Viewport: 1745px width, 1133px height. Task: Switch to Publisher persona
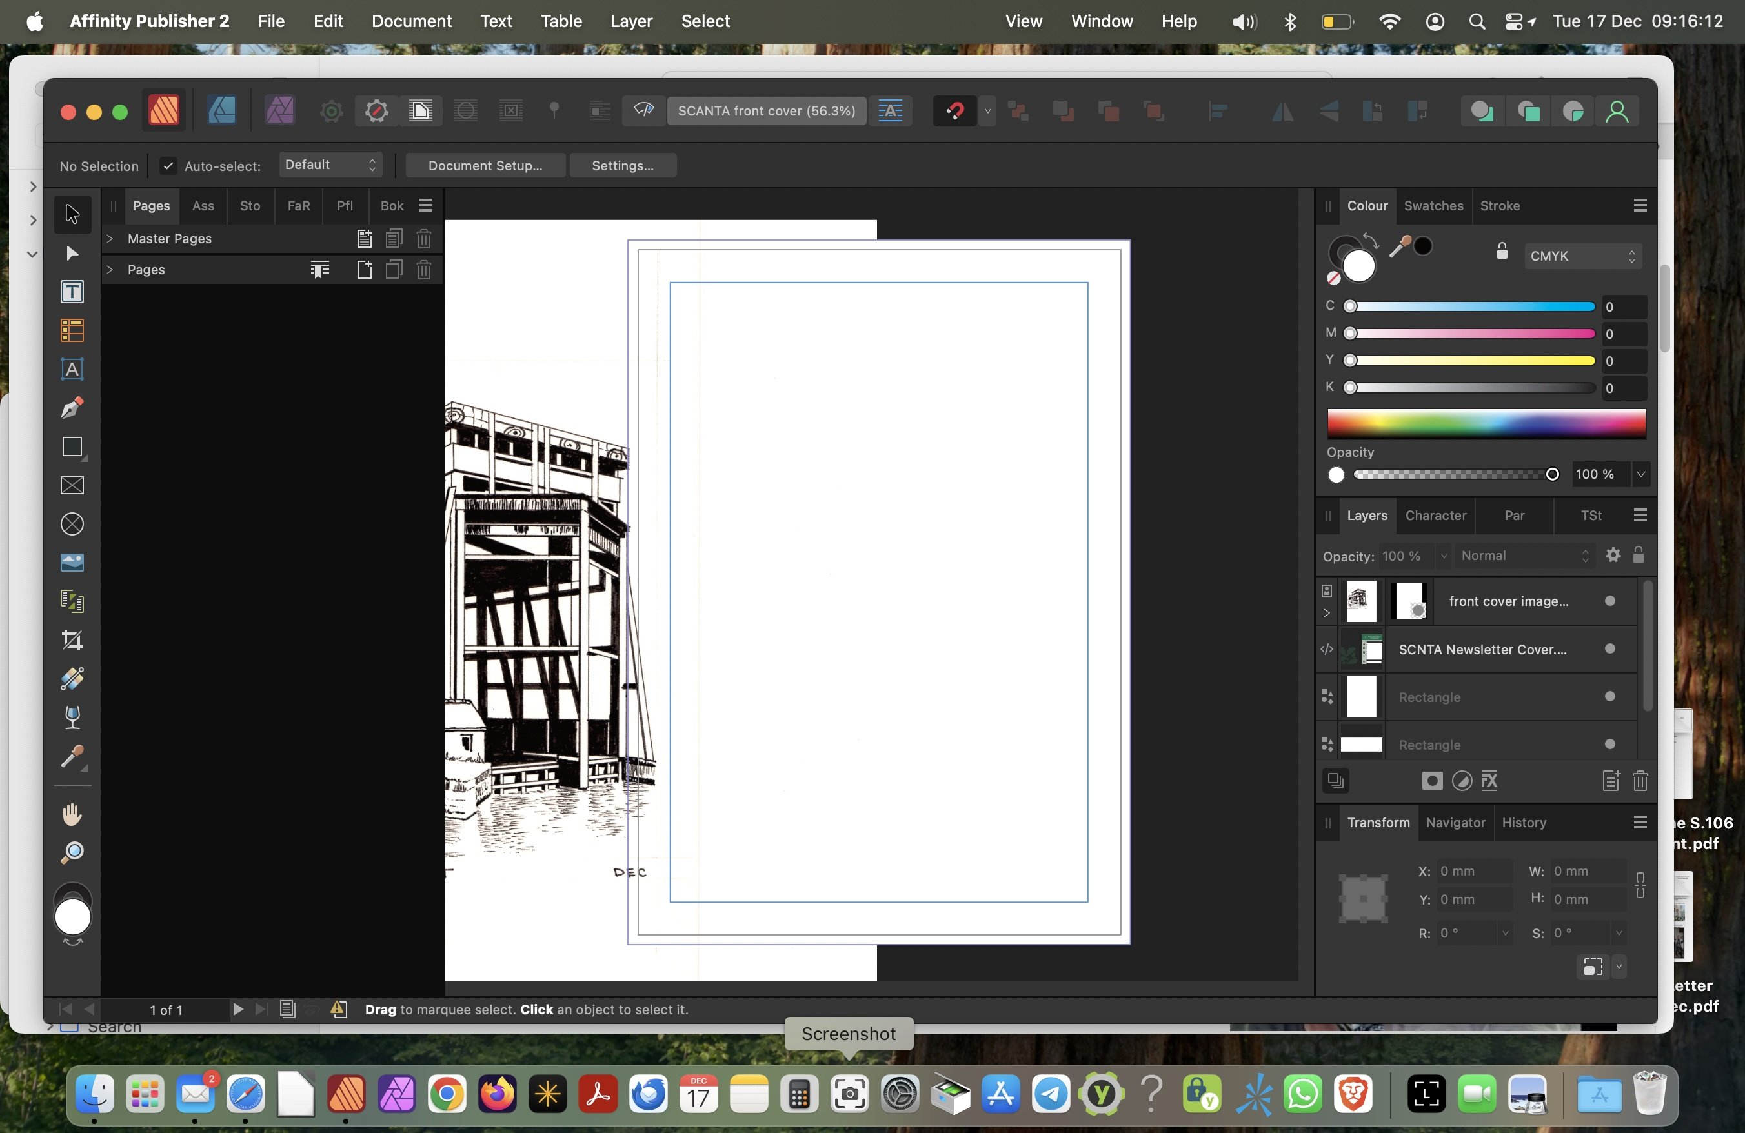[x=163, y=111]
